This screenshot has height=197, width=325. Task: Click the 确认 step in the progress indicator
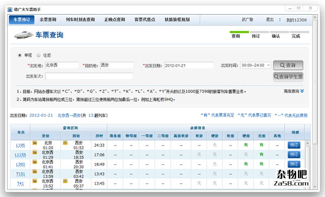276,36
